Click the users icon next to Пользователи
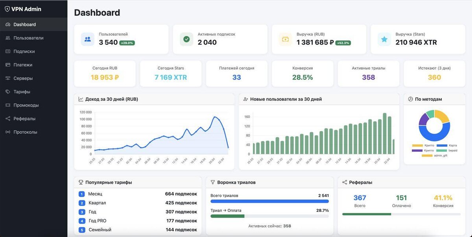Image resolution: width=472 pixels, height=237 pixels. pyautogui.click(x=8, y=38)
